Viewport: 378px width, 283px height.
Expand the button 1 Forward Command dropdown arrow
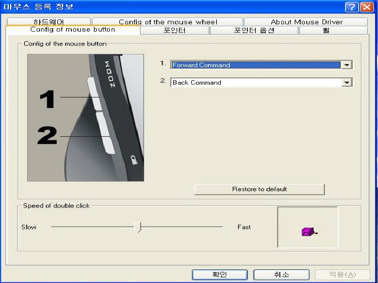tap(347, 65)
